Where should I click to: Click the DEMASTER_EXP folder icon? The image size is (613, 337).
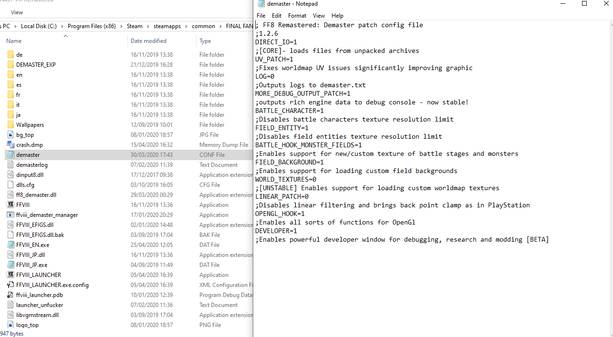[10, 64]
